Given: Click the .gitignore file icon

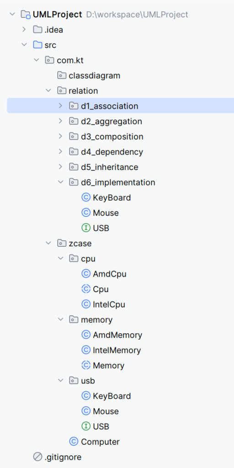Looking at the screenshot, I should 37,457.
